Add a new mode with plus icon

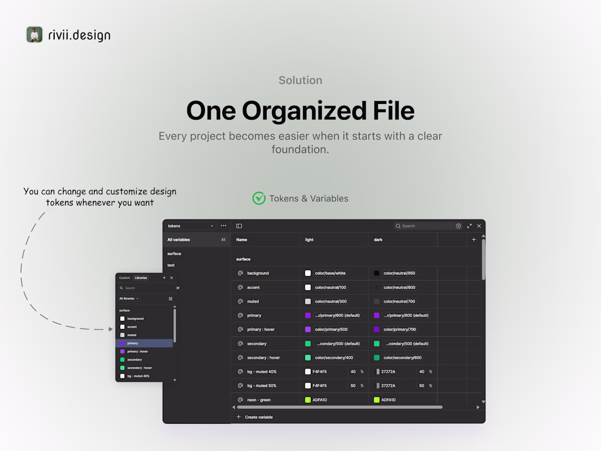(x=474, y=239)
